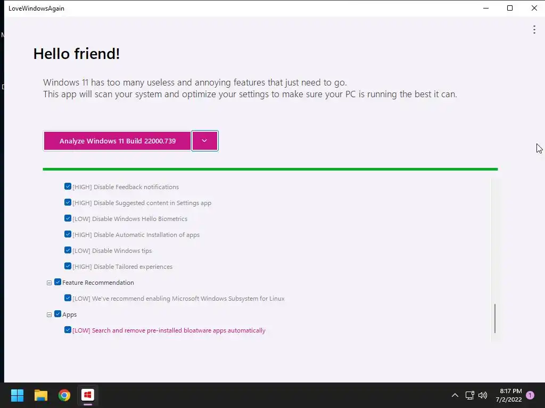Viewport: 545px width, 408px height.
Task: Uncheck Disable Feedback notifications
Action: (68, 186)
